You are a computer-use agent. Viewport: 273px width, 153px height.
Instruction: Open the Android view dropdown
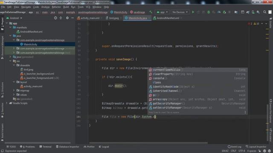coord(15,18)
